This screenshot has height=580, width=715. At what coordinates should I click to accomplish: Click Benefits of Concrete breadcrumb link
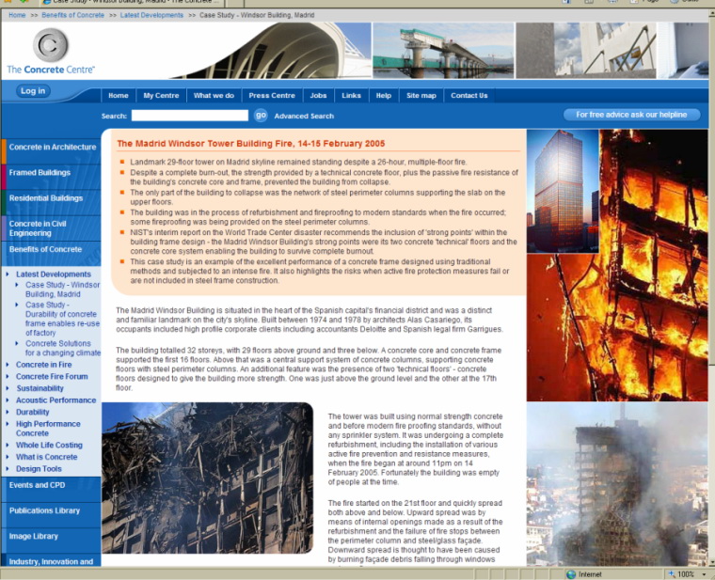(x=73, y=15)
